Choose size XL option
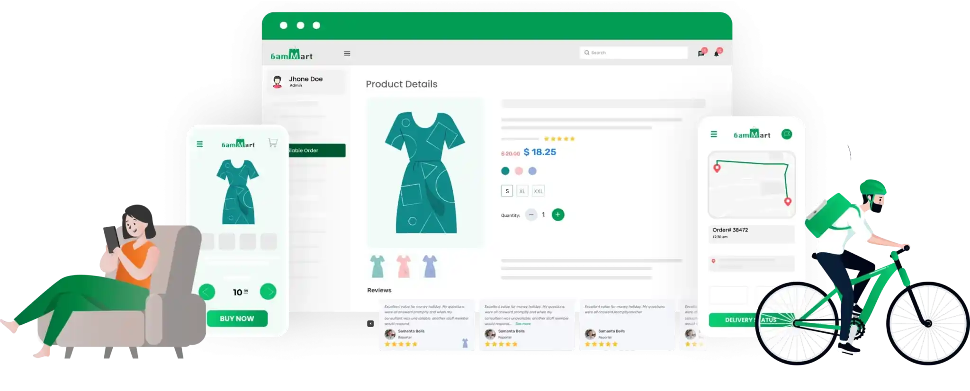970x391 pixels. 522,191
